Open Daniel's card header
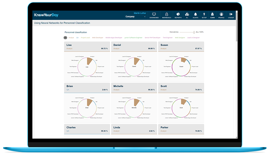270x155 pixels. point(134,47)
